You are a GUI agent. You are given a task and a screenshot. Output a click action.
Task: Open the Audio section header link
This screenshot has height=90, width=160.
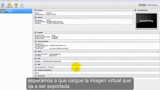[39, 51]
